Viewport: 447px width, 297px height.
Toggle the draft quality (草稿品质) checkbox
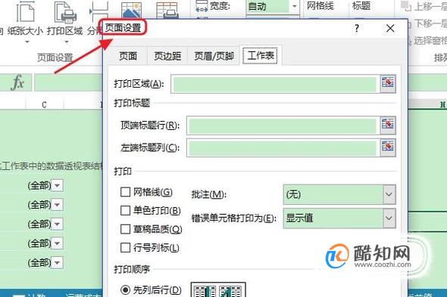[126, 229]
